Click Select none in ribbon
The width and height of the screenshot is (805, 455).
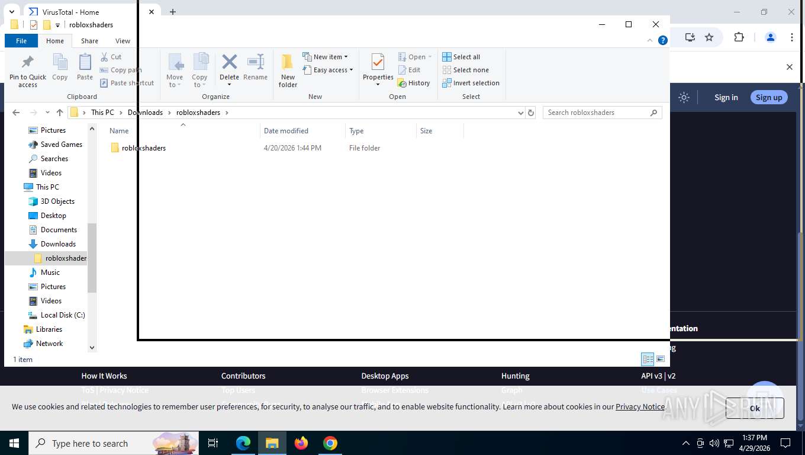[465, 70]
